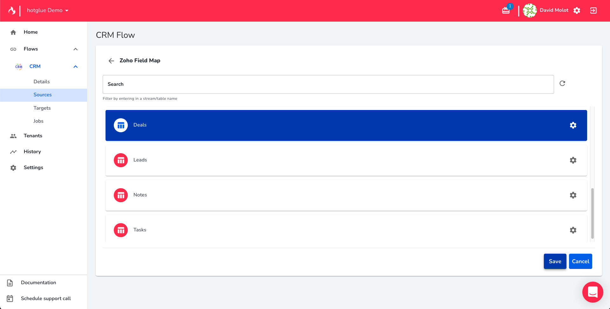The width and height of the screenshot is (610, 309).
Task: Open the Jobs page
Action: 38,121
